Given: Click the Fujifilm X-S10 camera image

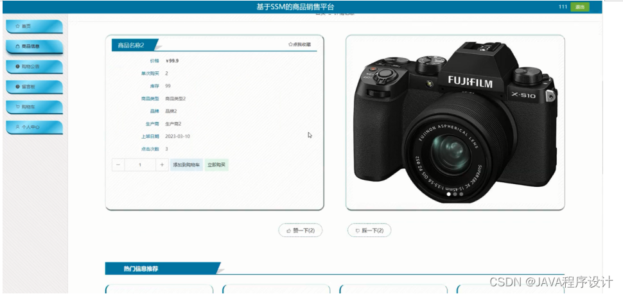Looking at the screenshot, I should click(455, 121).
